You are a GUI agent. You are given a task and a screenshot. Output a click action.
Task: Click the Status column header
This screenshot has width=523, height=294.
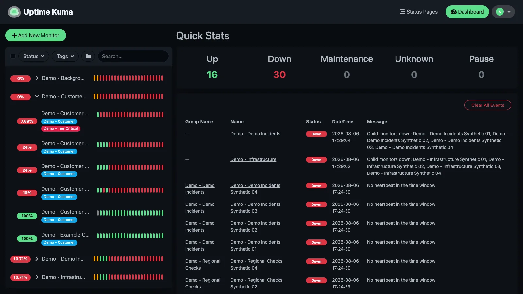click(313, 122)
